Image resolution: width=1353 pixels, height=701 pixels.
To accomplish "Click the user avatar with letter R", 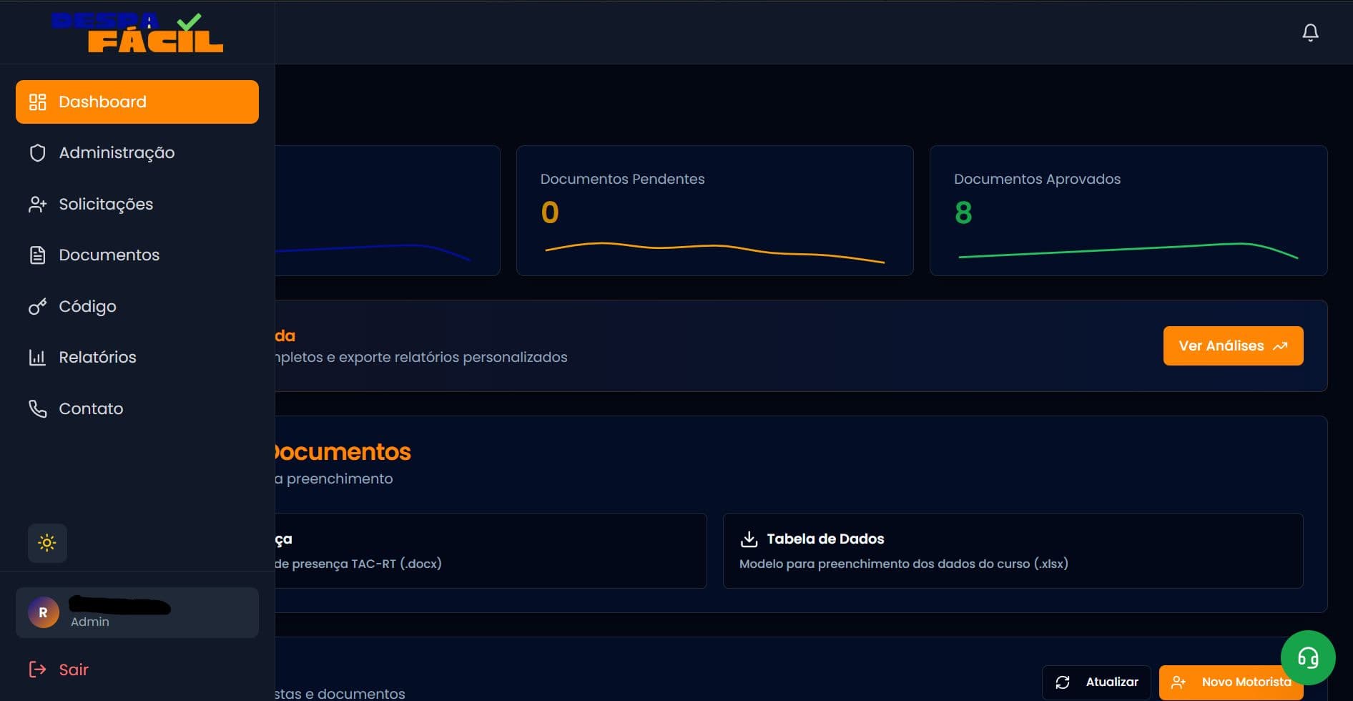I will [44, 613].
